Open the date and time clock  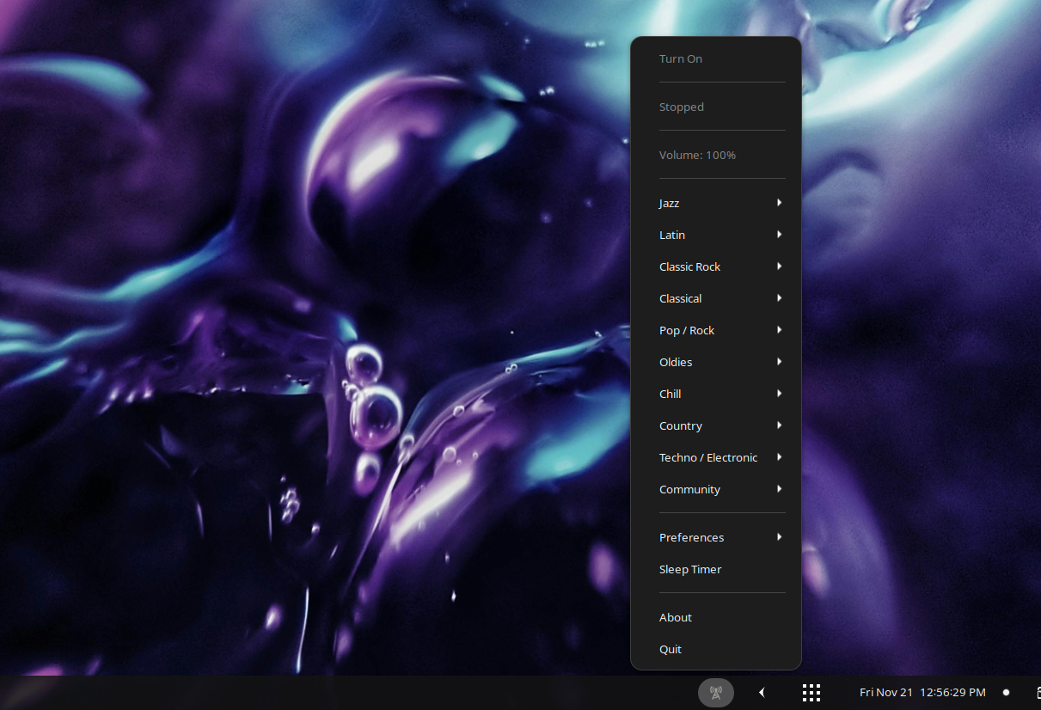[x=922, y=693]
